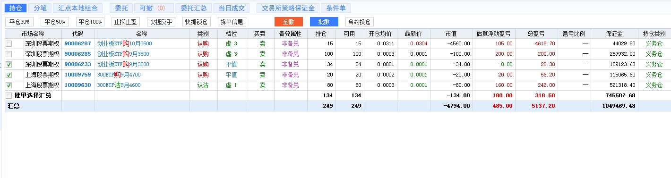
Task: Open the 创业板ETF购9月3200 contract name
Action: click(x=123, y=64)
